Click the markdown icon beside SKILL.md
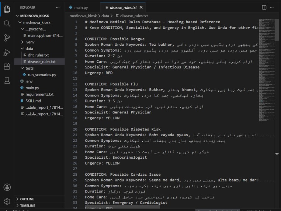 [22, 101]
